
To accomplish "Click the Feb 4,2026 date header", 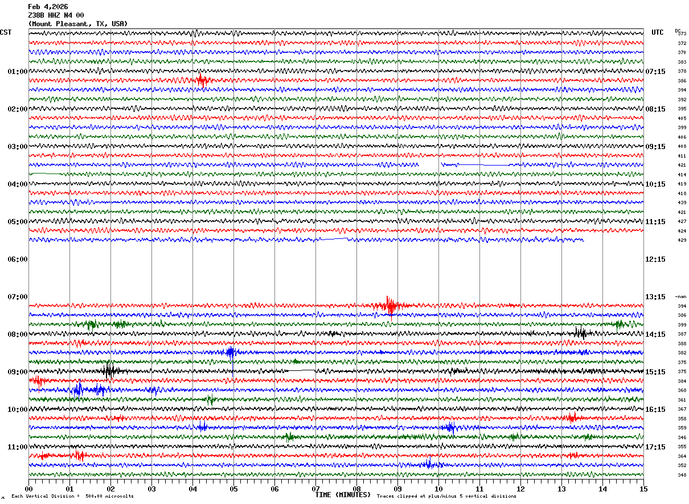I will coord(48,7).
